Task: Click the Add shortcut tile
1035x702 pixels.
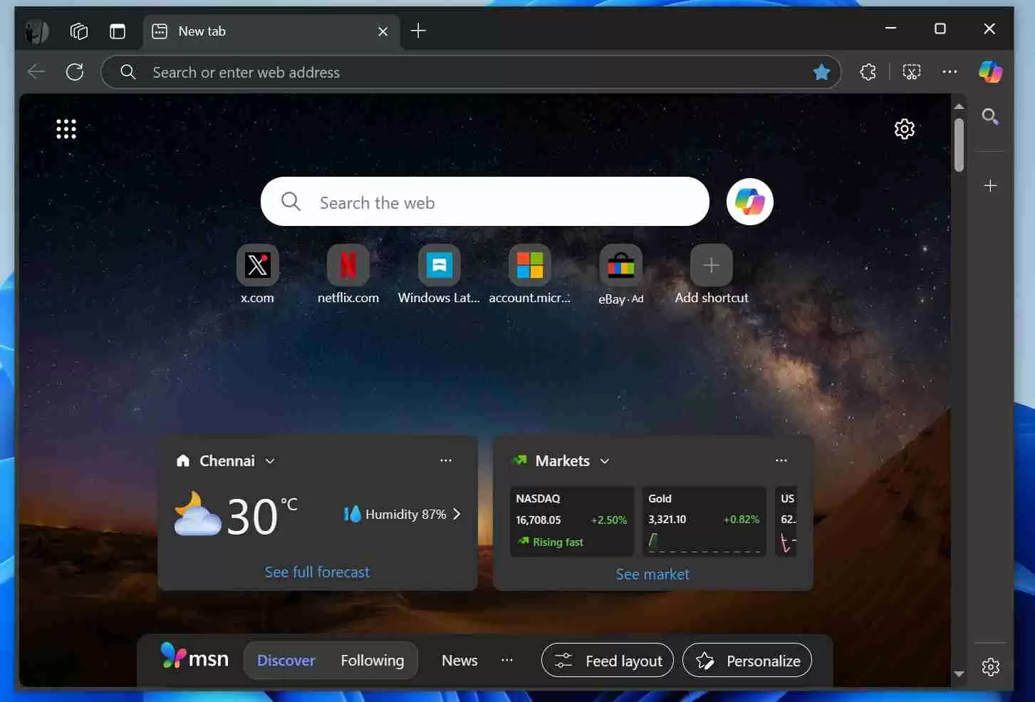Action: (x=710, y=264)
